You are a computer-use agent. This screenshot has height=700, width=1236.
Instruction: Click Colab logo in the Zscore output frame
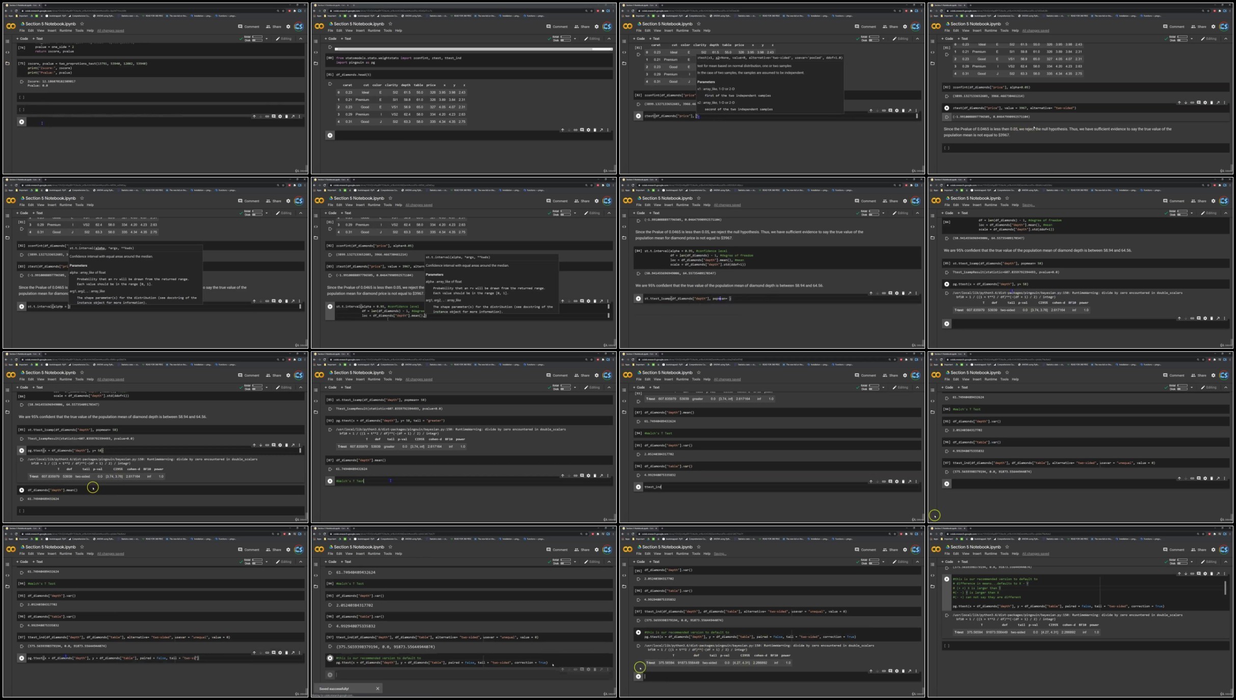tap(11, 27)
